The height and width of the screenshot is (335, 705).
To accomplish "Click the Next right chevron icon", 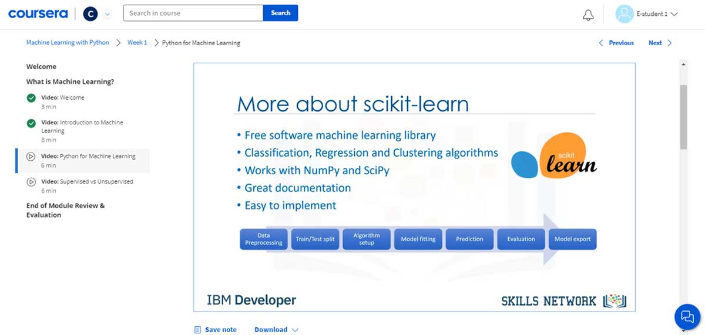I will pos(669,43).
